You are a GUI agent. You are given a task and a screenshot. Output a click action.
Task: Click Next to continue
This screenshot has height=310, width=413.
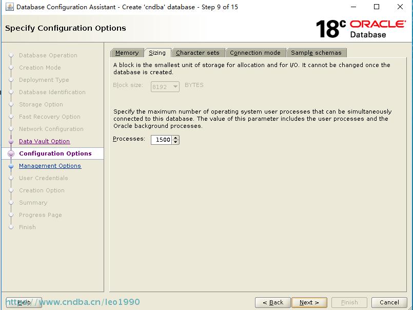coord(309,302)
